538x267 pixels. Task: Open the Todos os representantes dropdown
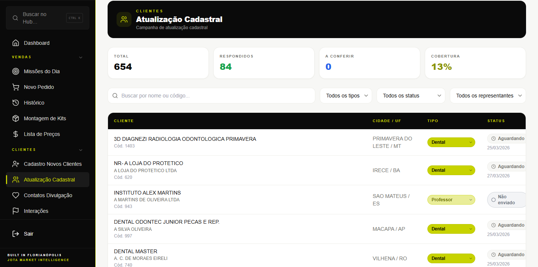click(488, 96)
